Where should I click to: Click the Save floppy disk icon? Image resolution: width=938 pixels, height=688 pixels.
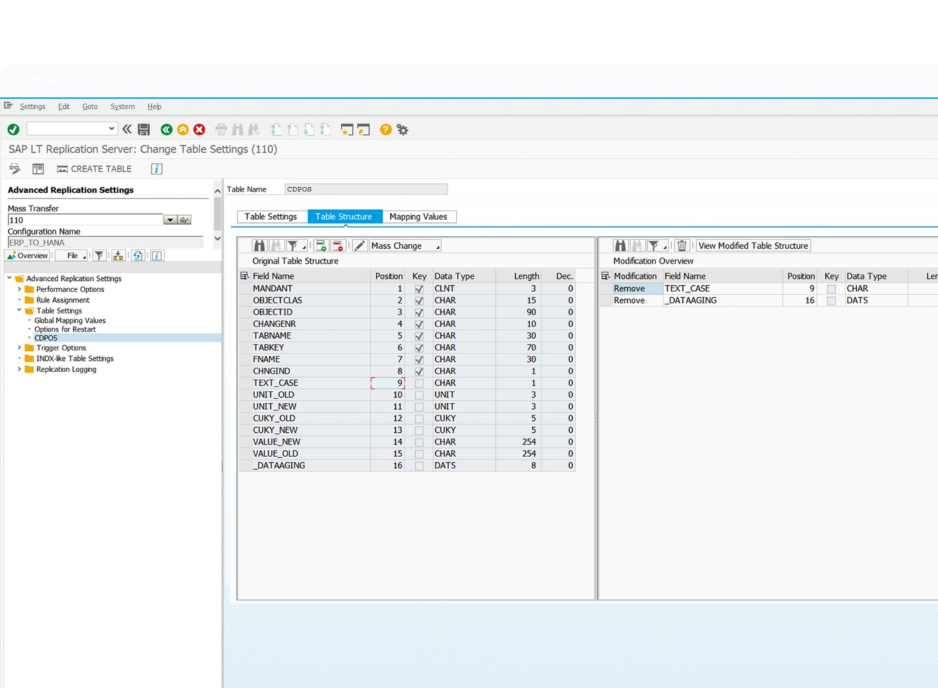tap(144, 129)
